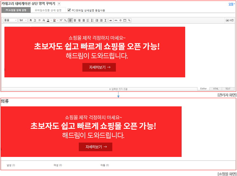The width and height of the screenshot is (237, 176).
Task: Open the 아동 (0) subcategory
Action: pyautogui.click(x=105, y=165)
